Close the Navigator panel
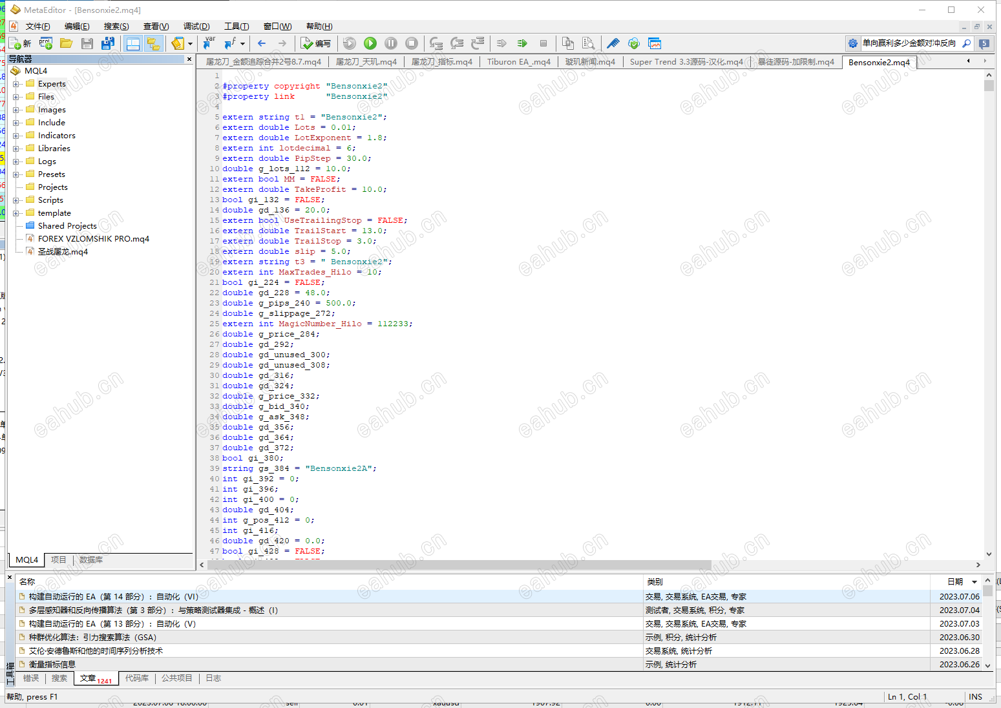The image size is (1001, 708). 189,59
